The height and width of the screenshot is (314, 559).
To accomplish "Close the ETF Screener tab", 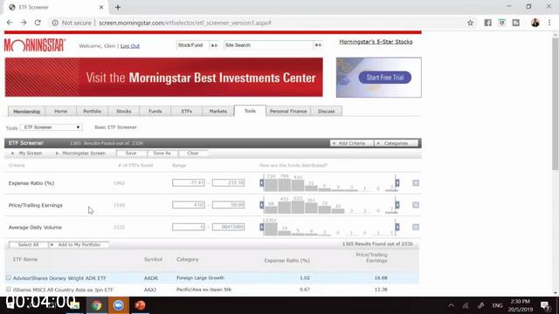I will [x=101, y=7].
